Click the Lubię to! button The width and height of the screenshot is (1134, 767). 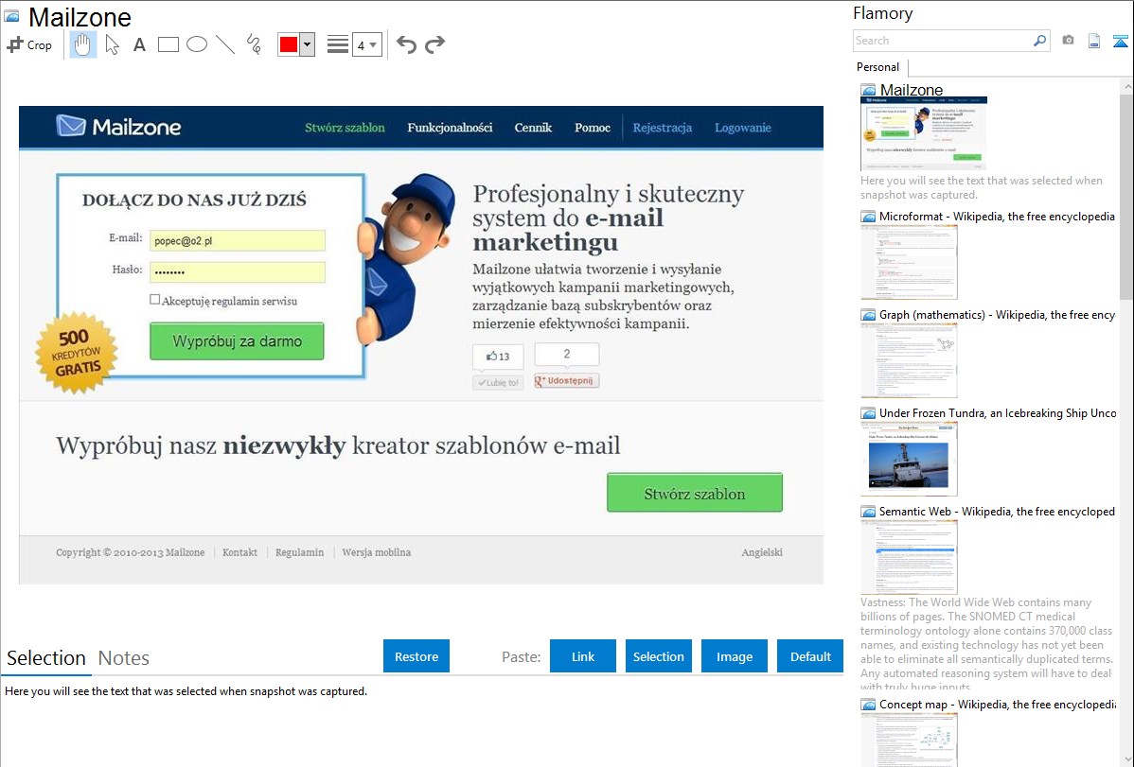(x=498, y=382)
